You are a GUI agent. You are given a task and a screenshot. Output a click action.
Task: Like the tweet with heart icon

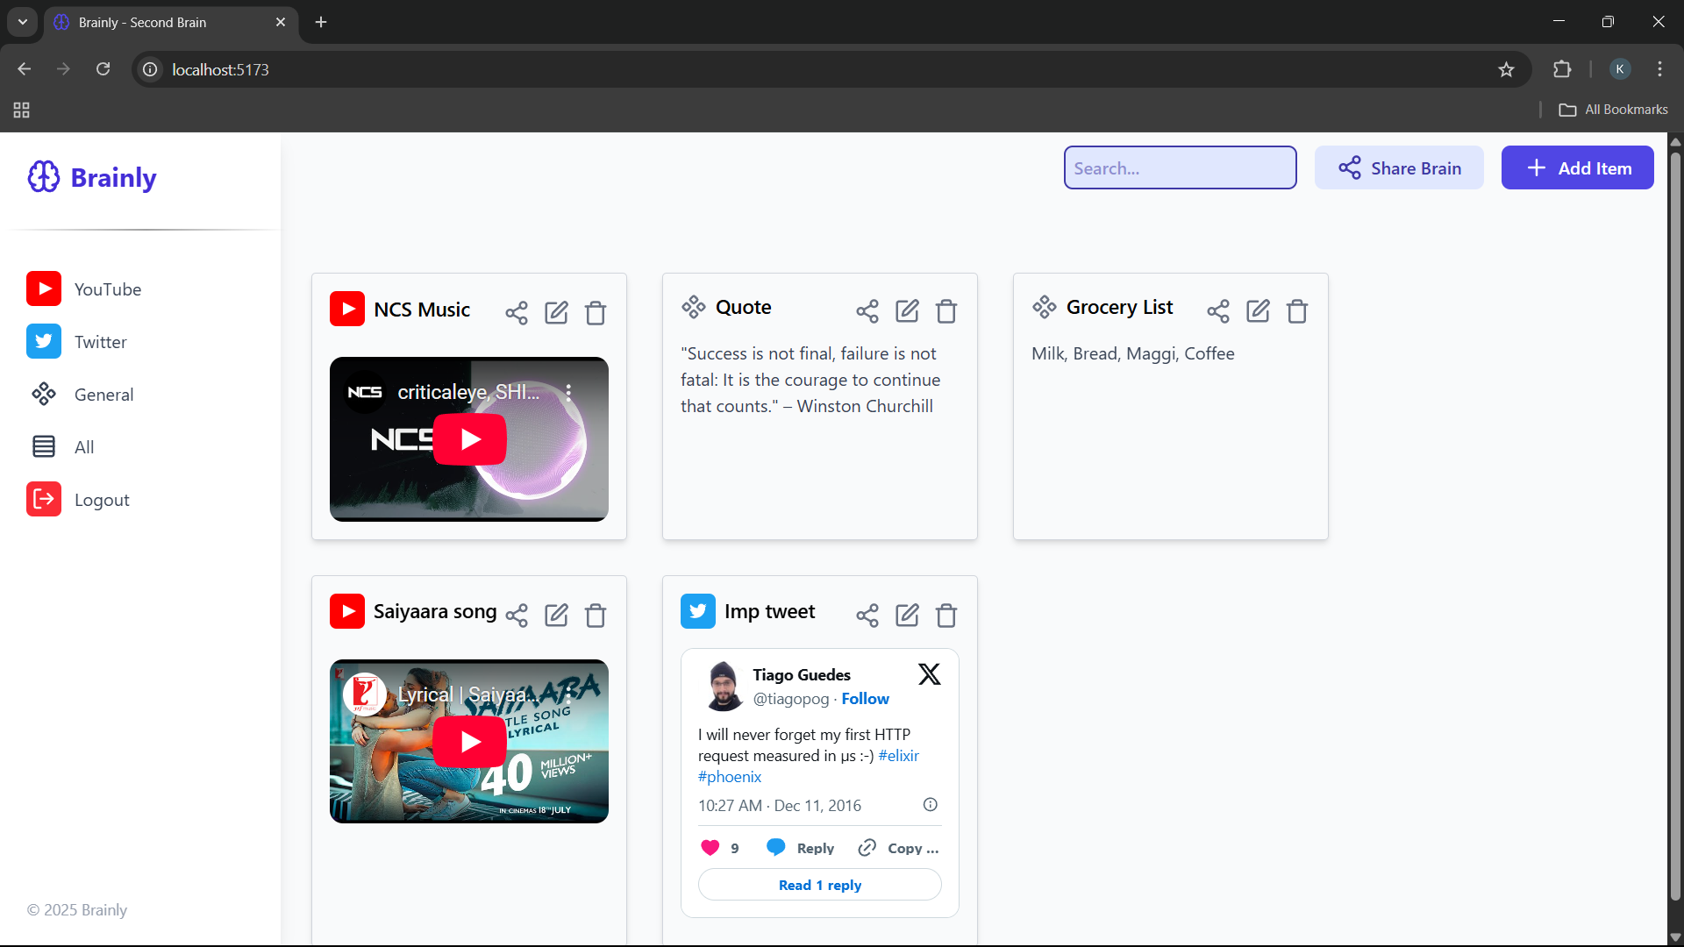[x=710, y=847]
